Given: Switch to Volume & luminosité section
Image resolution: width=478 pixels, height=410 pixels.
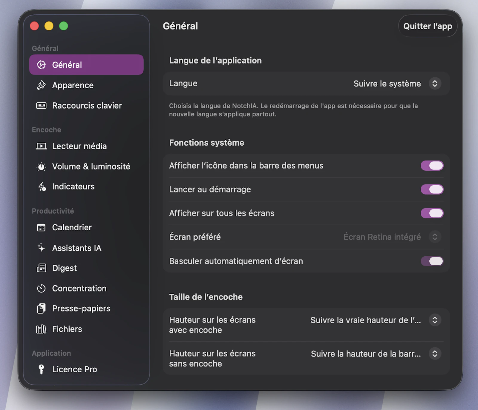Looking at the screenshot, I should 86,167.
